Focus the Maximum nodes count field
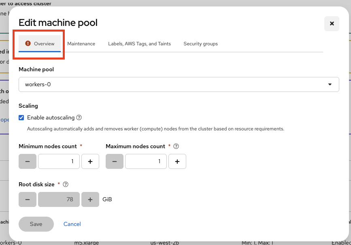Screen dimensions: 351x245 [146, 162]
